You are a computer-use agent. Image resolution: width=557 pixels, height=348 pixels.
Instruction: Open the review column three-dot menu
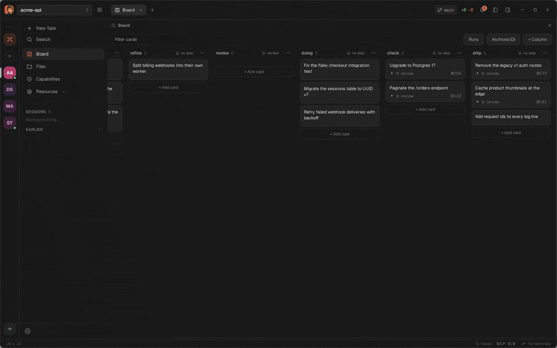tap(288, 53)
